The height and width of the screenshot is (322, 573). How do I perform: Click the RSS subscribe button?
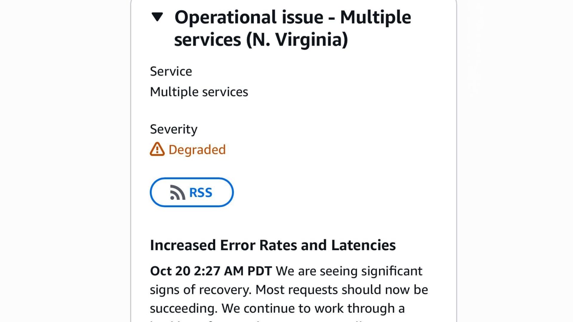pos(192,192)
